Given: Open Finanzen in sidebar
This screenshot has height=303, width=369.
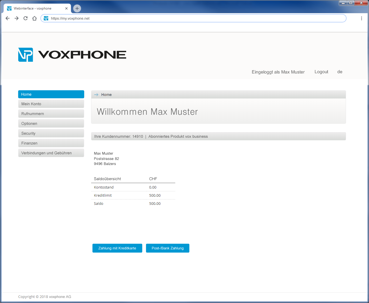Looking at the screenshot, I should pyautogui.click(x=51, y=143).
